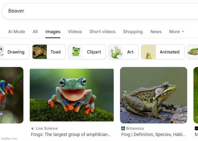Screen dimensions: 198x141
Task: Open the Videos tab
Action: pyautogui.click(x=75, y=32)
